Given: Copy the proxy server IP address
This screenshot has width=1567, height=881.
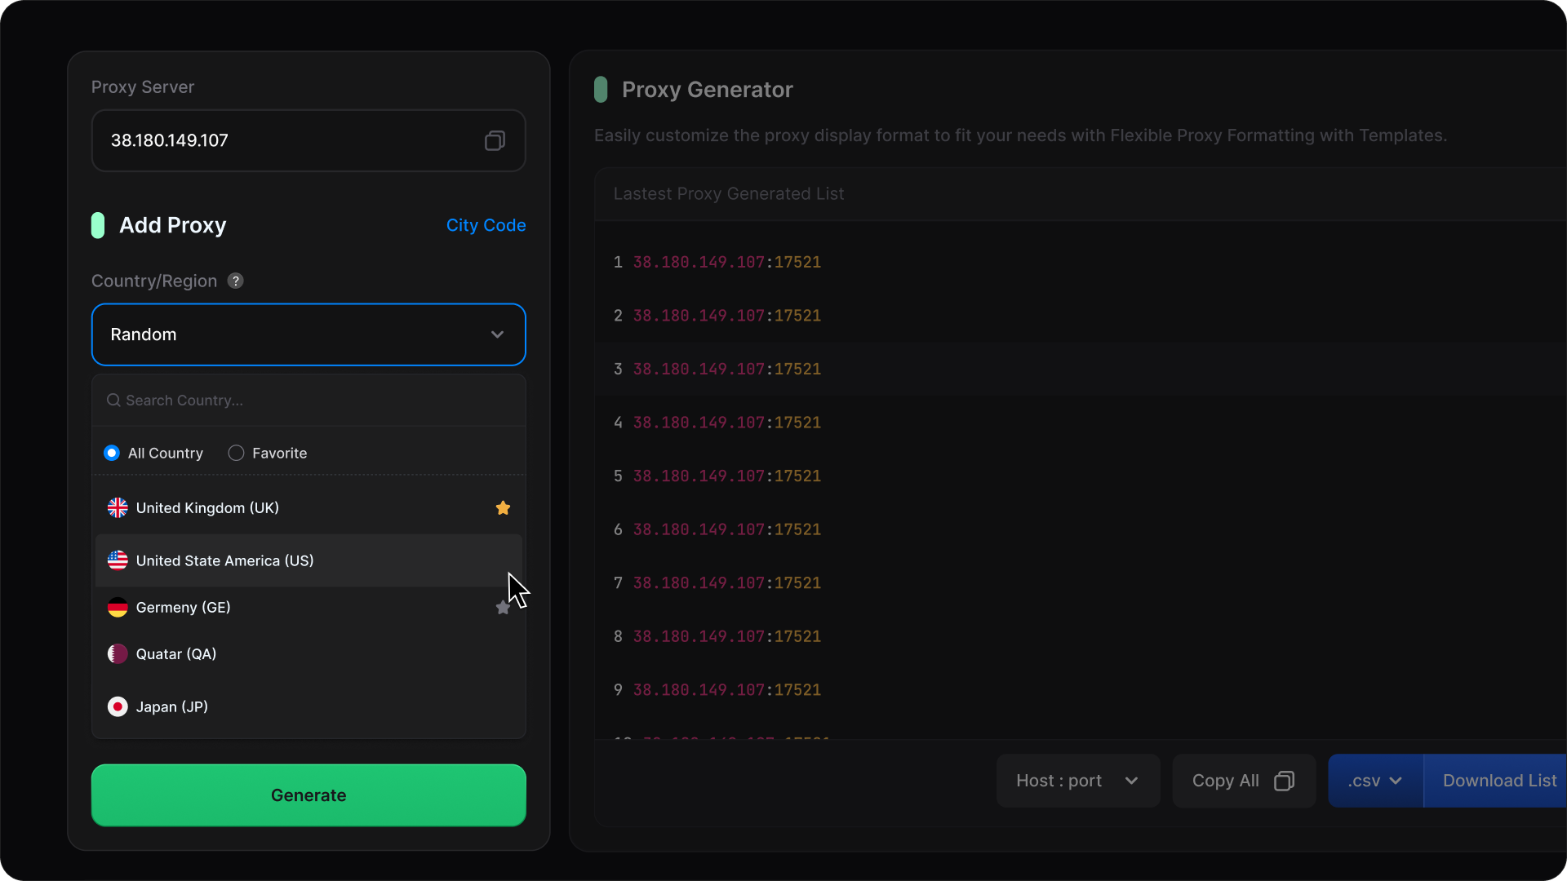Looking at the screenshot, I should pyautogui.click(x=495, y=141).
